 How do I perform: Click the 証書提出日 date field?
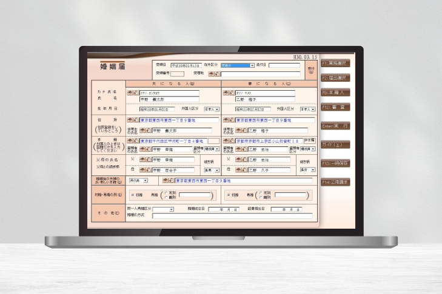286,209
